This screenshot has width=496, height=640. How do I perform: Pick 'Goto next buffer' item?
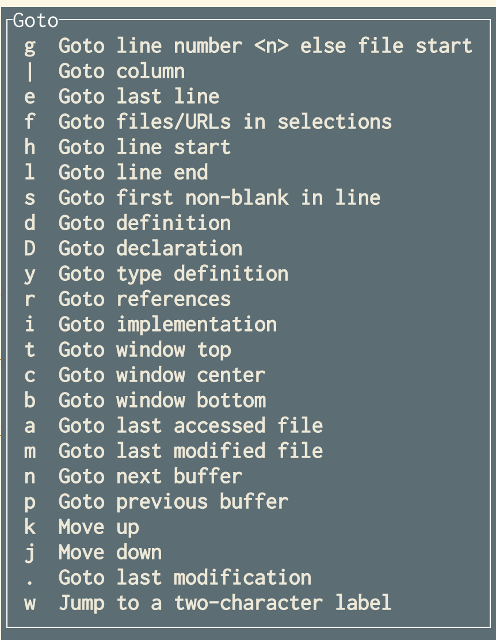[150, 476]
